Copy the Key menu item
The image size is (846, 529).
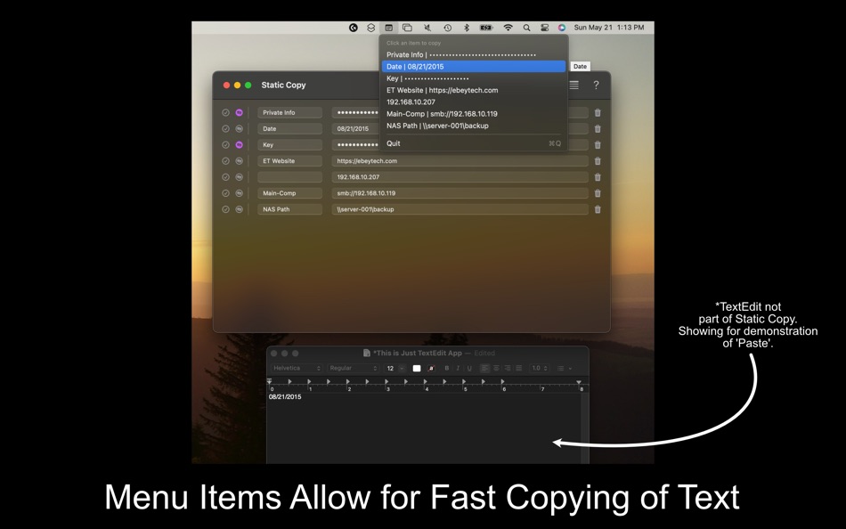click(473, 78)
